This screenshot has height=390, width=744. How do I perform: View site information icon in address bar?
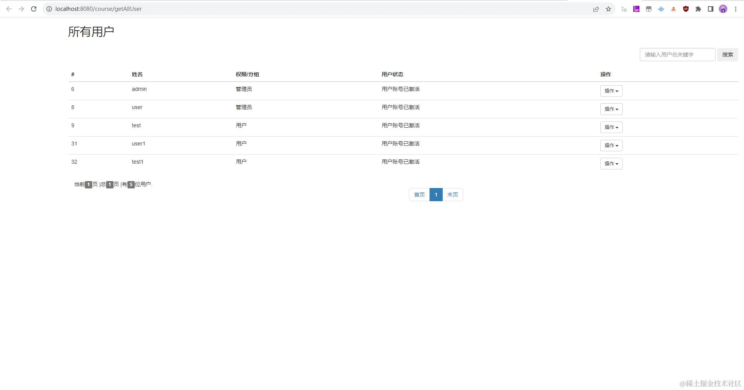click(x=49, y=9)
